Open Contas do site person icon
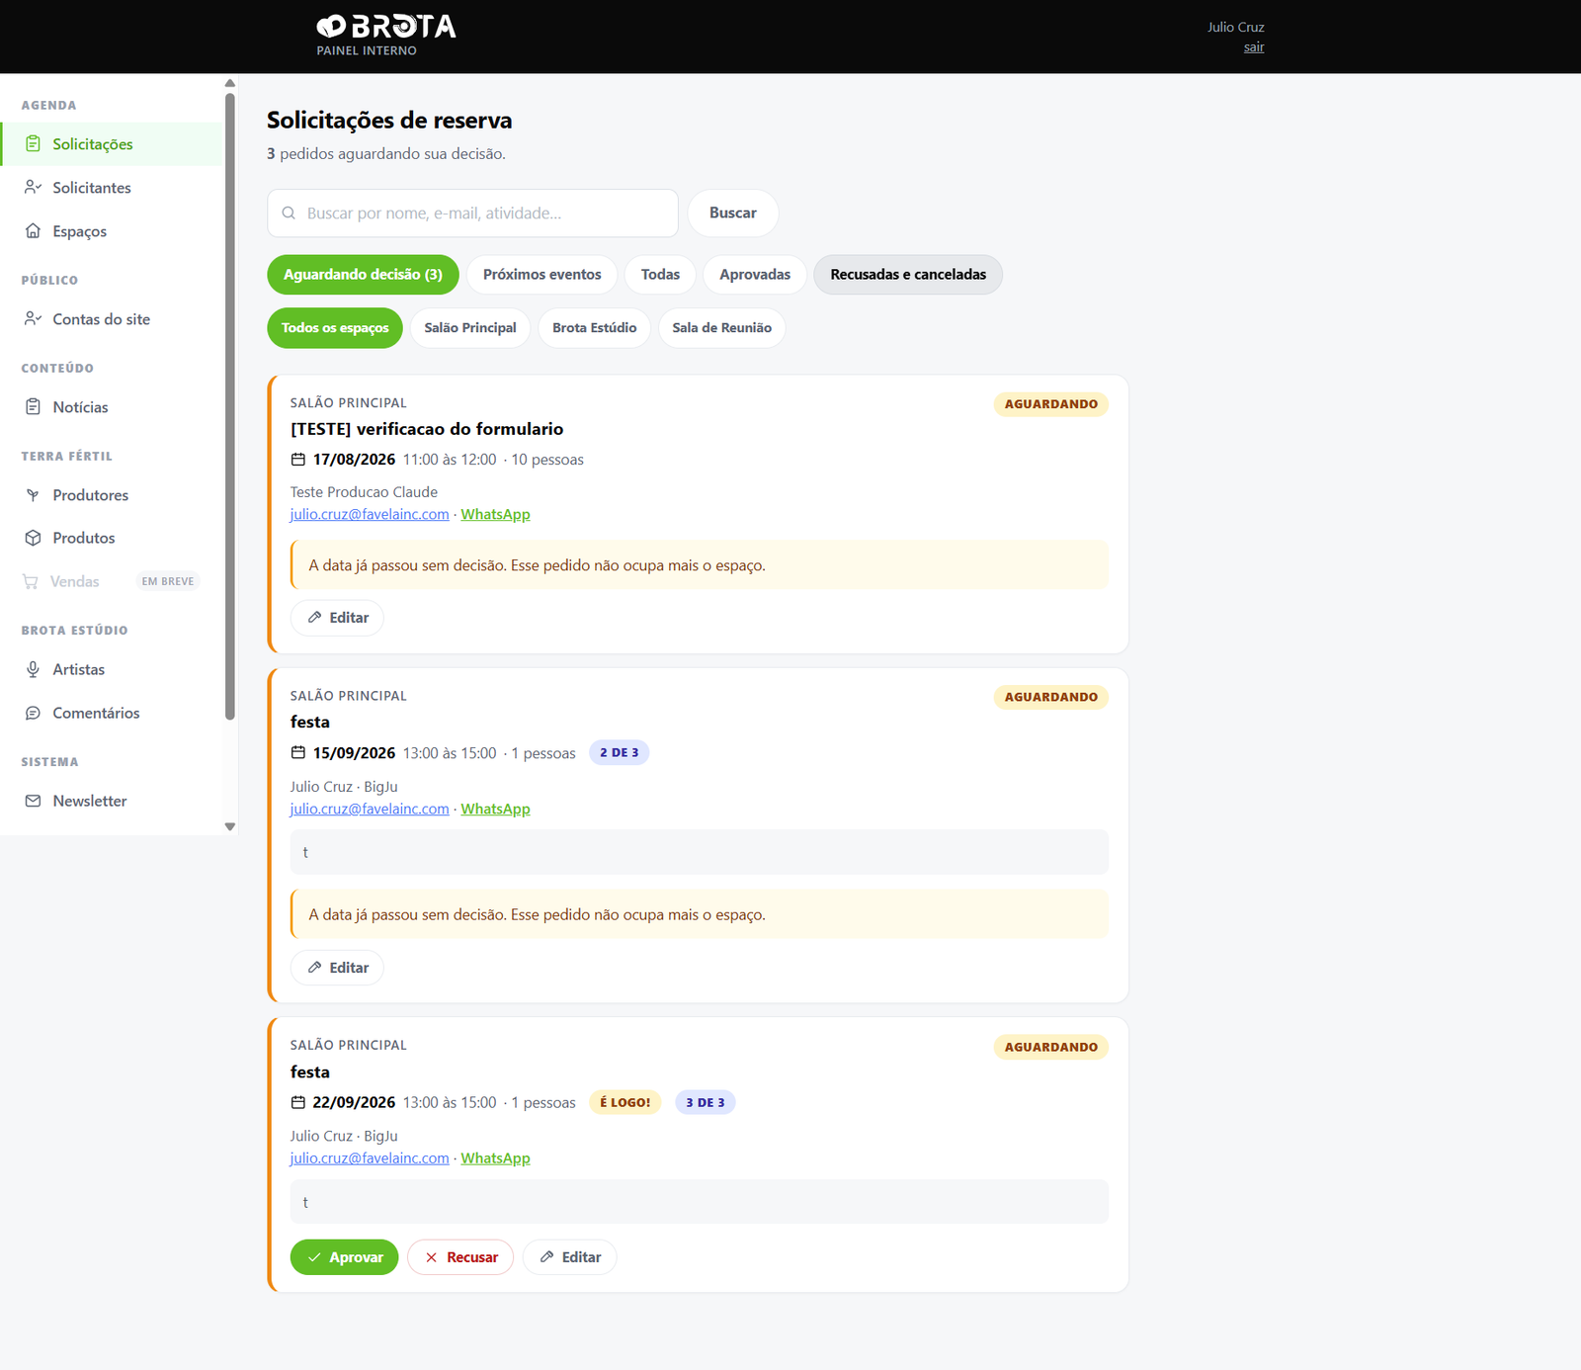This screenshot has height=1370, width=1581. (33, 319)
